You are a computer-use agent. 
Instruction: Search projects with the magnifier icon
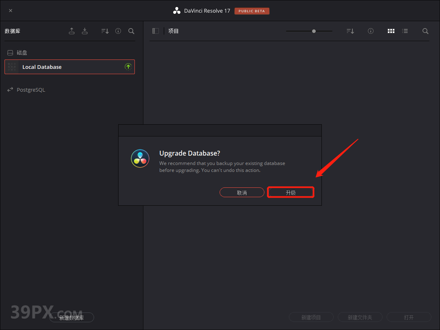[x=425, y=31]
